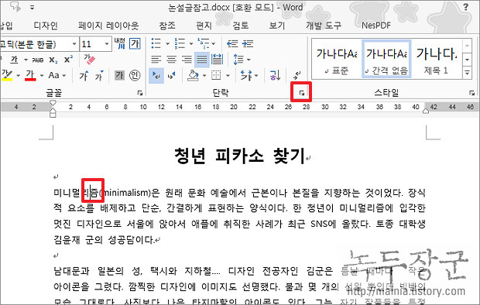Open the highlight color dropdown arrow
The image size is (480, 305).
click(19, 76)
